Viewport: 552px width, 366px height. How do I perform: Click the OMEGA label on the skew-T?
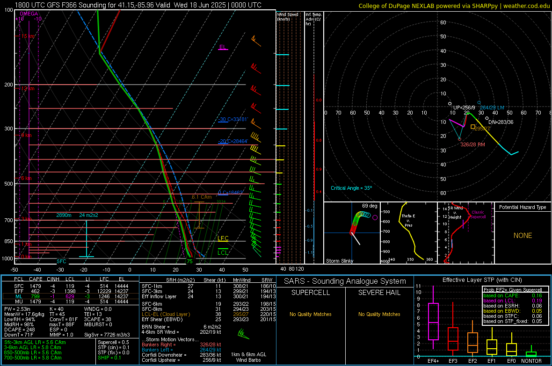pos(29,14)
